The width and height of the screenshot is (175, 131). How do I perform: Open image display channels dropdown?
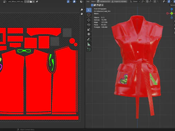pyautogui.click(x=82, y=1)
